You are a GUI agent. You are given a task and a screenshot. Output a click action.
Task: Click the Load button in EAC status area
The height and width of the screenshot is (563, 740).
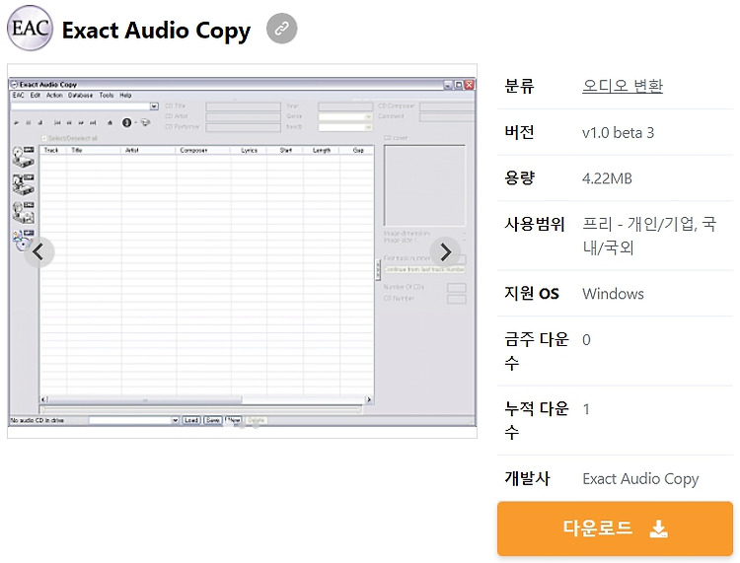[x=191, y=420]
